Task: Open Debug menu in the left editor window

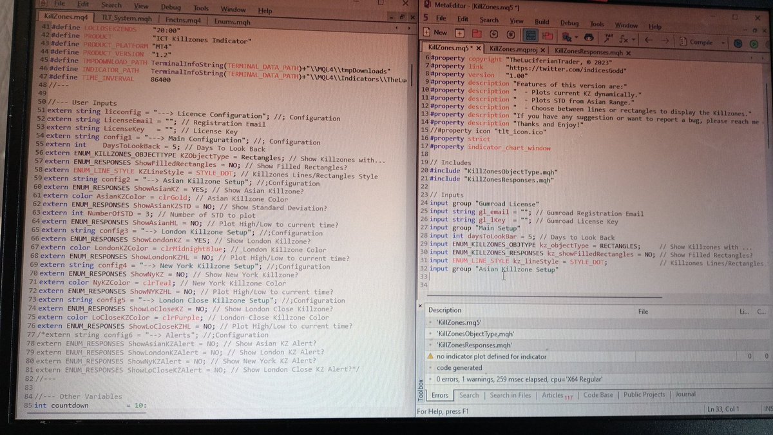Action: pos(171,7)
